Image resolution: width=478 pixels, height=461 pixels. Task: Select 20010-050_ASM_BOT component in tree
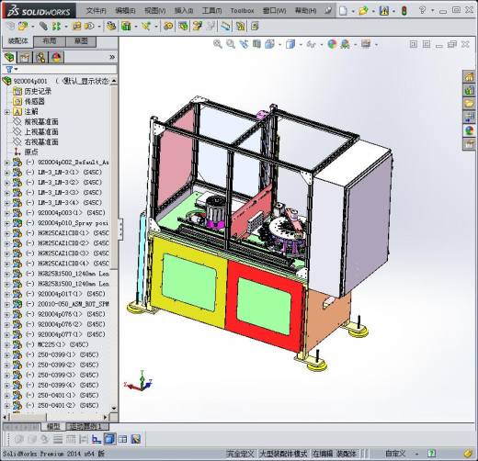coord(67,304)
